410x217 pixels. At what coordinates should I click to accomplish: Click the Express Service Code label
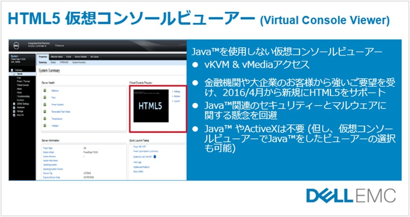click(x=51, y=177)
